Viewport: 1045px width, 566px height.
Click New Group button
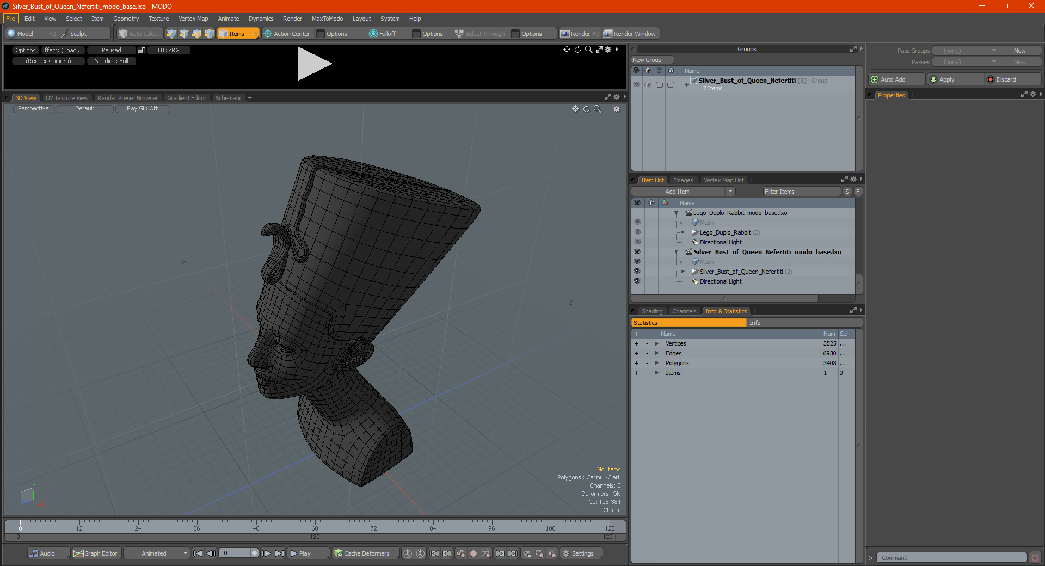652,60
